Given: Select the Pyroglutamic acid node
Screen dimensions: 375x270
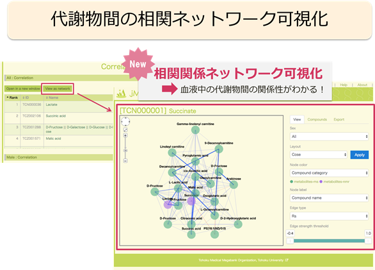Looking at the screenshot, I should (x=195, y=162).
